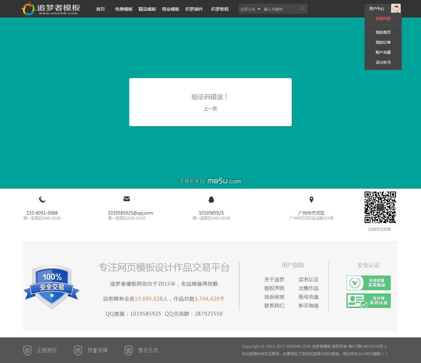This screenshot has width=421, height=363.
Task: Click the 输入关键字 search field
Action: tap(279, 9)
